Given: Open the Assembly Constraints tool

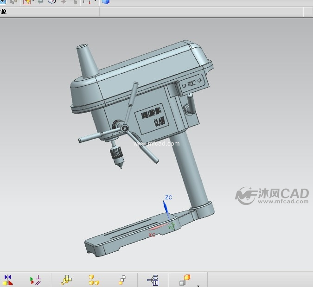Looking at the screenshot, I should pyautogui.click(x=35, y=280).
